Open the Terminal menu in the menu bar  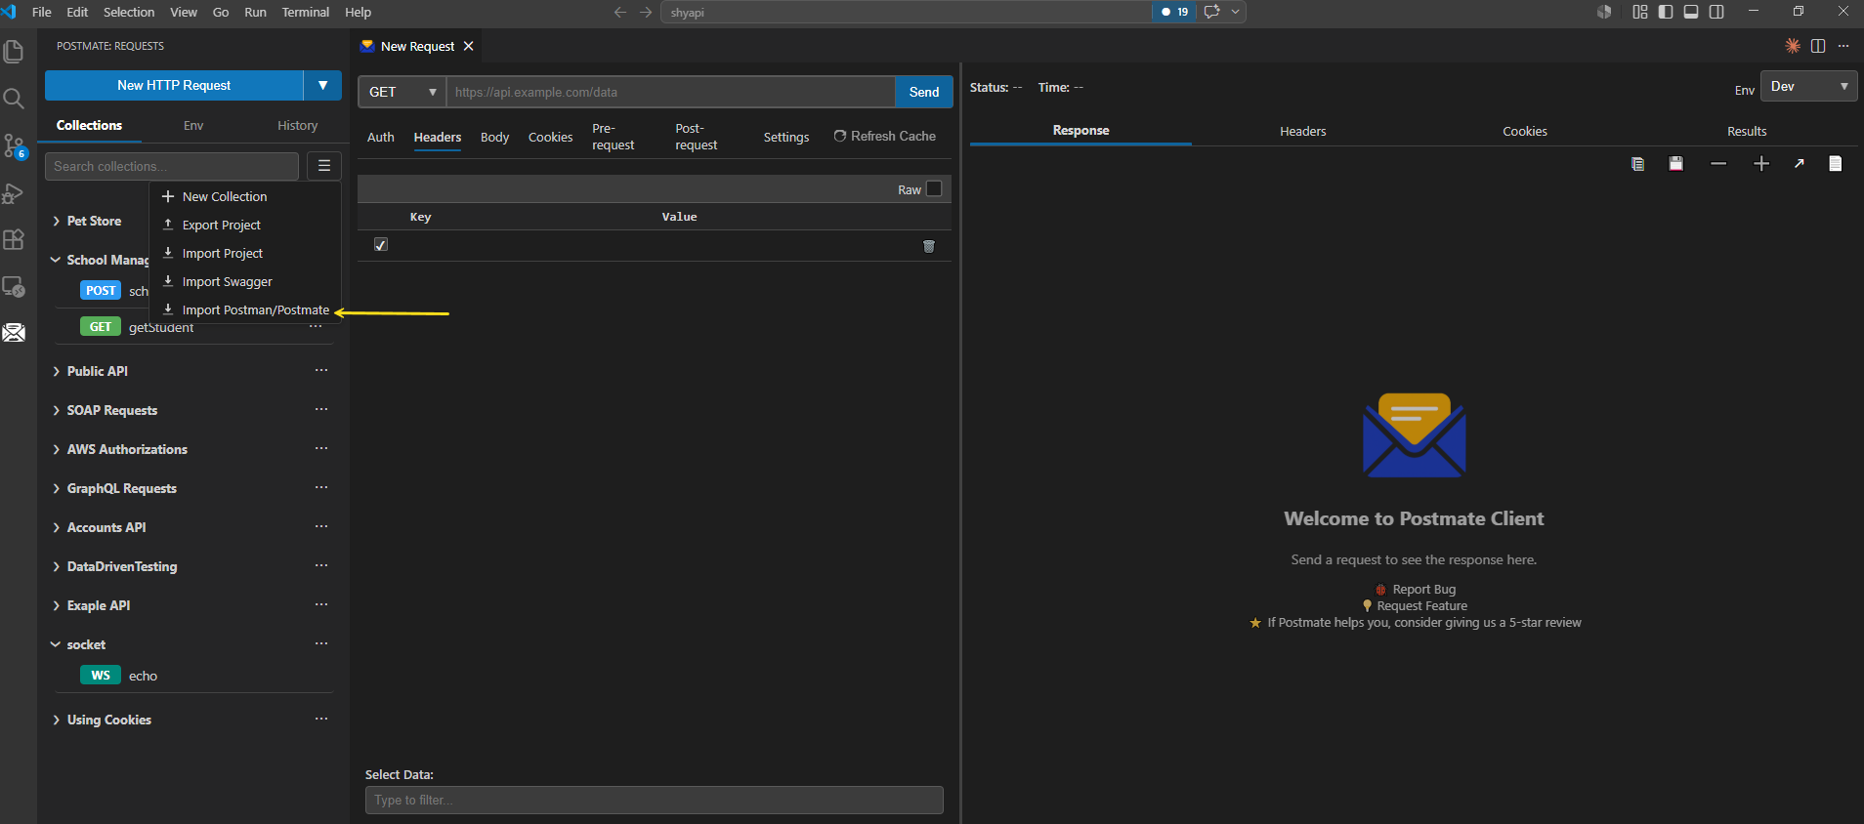click(306, 12)
